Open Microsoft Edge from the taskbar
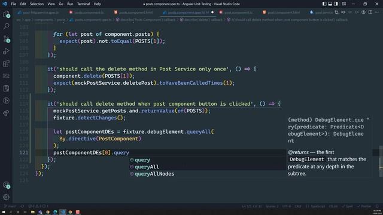The image size is (383, 215). tap(55, 212)
